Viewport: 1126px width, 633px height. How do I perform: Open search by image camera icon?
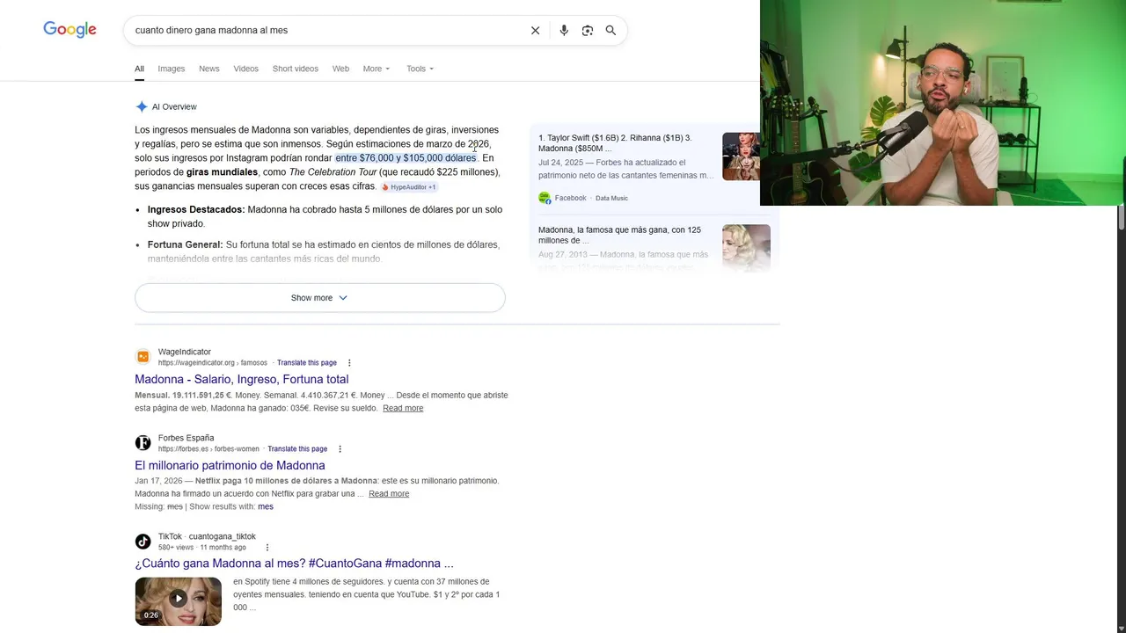coord(588,31)
